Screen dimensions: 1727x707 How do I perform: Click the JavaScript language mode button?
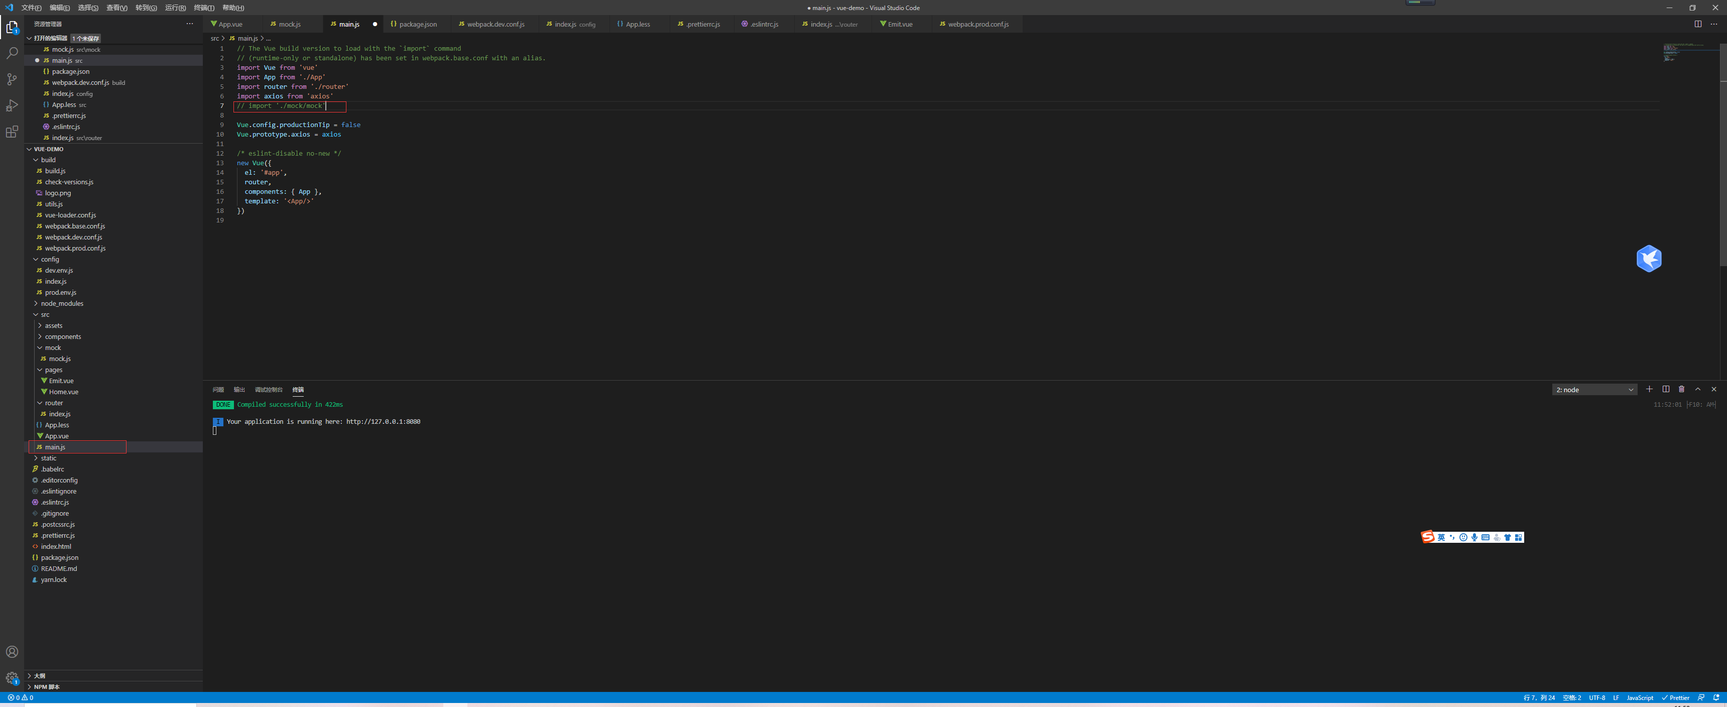(x=1639, y=697)
